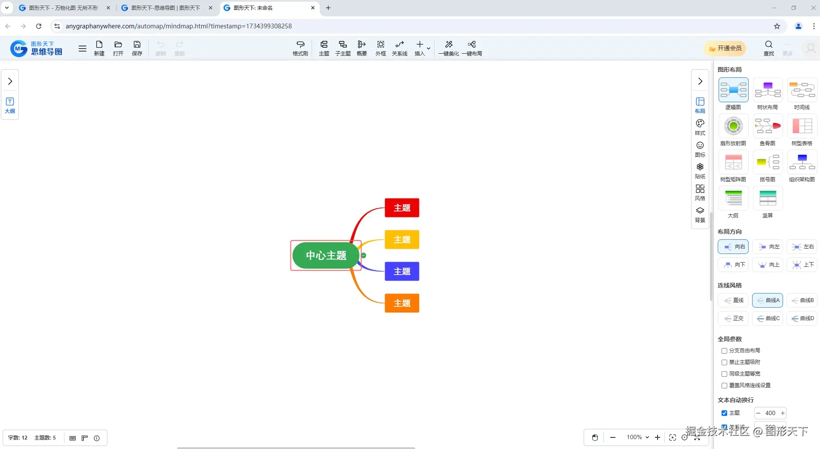Open the 大纲 outline panel
This screenshot has width=820, height=449.
pos(10,105)
